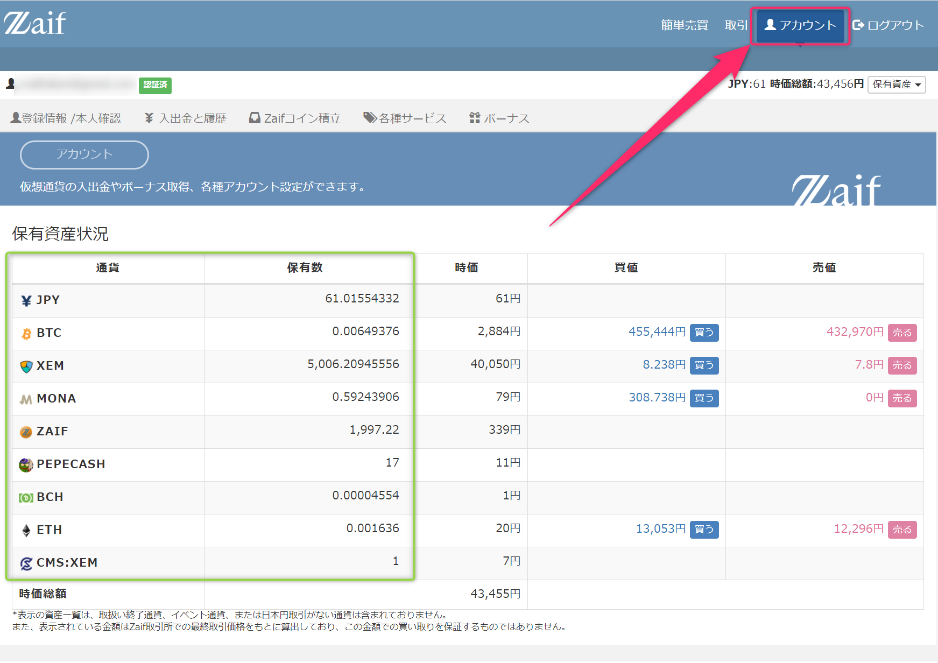This screenshot has height=663, width=938.
Task: Click the 認証済 verified badge
Action: click(155, 85)
